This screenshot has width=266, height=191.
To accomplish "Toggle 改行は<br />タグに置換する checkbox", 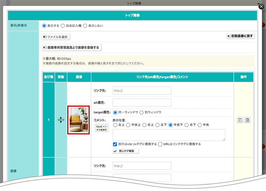I will [115, 144].
